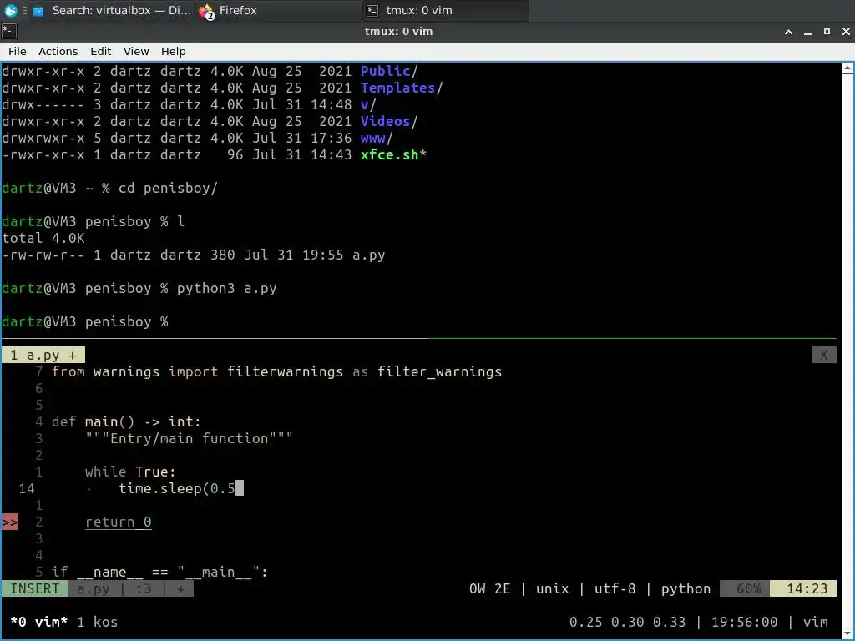
Task: Open the Actions menu
Action: (x=58, y=51)
